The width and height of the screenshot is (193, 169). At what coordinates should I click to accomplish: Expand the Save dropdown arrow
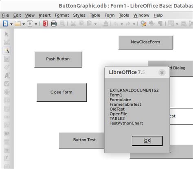(x=36, y=24)
